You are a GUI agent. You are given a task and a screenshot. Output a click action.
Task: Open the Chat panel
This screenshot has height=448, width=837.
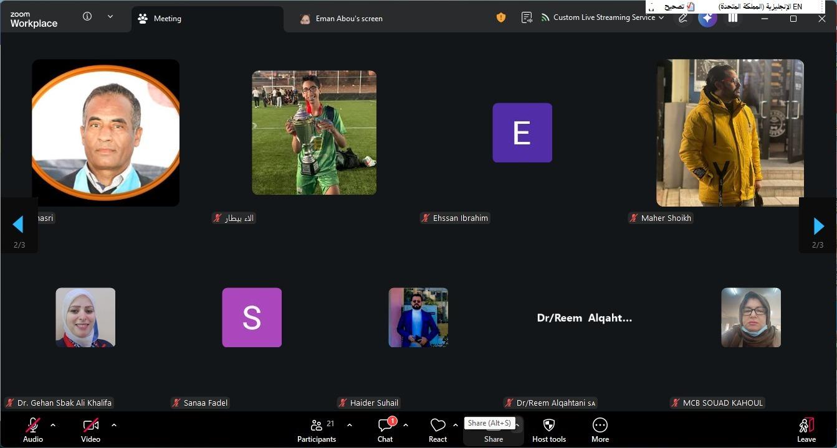click(x=385, y=430)
